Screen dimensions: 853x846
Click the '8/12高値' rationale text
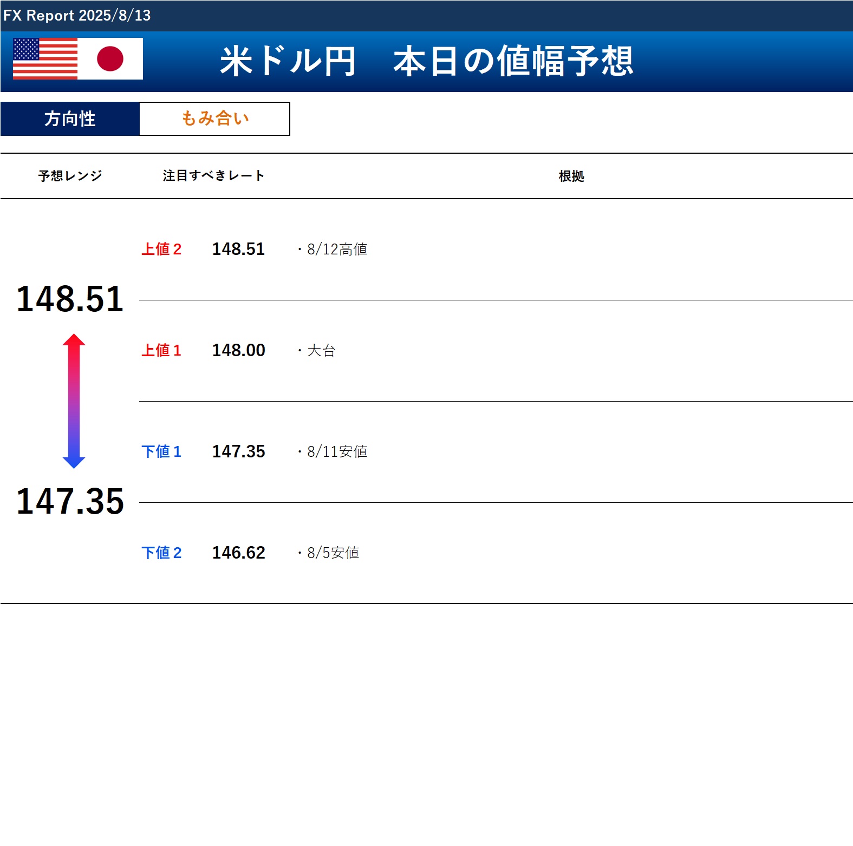337,249
